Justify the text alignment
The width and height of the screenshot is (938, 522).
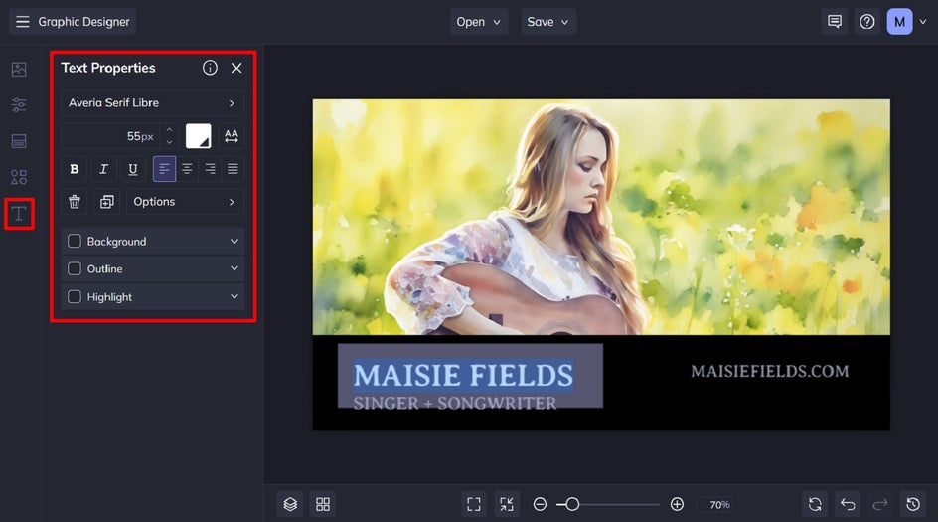coord(233,169)
